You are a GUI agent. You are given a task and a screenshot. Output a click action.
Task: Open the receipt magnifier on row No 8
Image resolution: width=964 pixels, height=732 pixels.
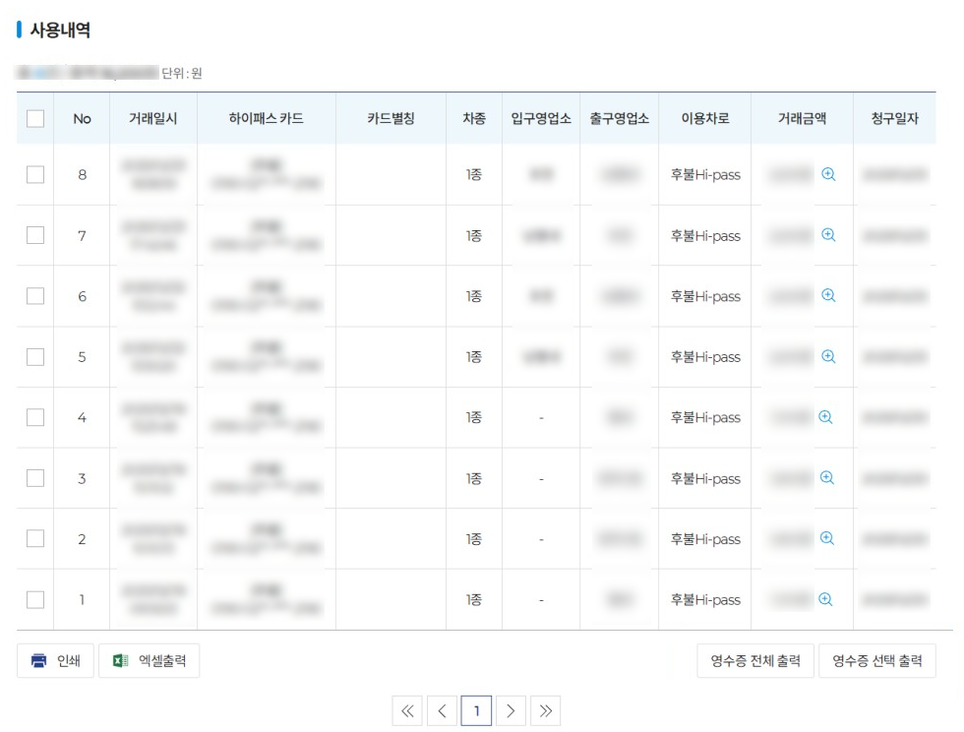point(826,175)
